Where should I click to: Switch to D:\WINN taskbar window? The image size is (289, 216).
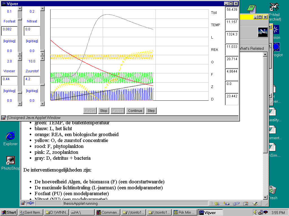click(56, 213)
